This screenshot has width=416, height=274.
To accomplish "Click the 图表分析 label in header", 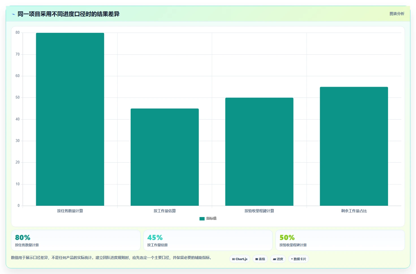I will (397, 14).
